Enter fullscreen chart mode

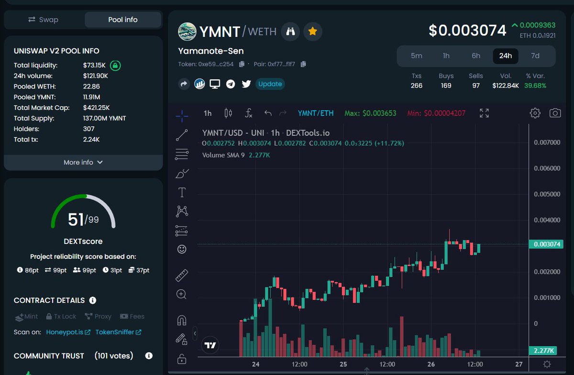pos(484,113)
